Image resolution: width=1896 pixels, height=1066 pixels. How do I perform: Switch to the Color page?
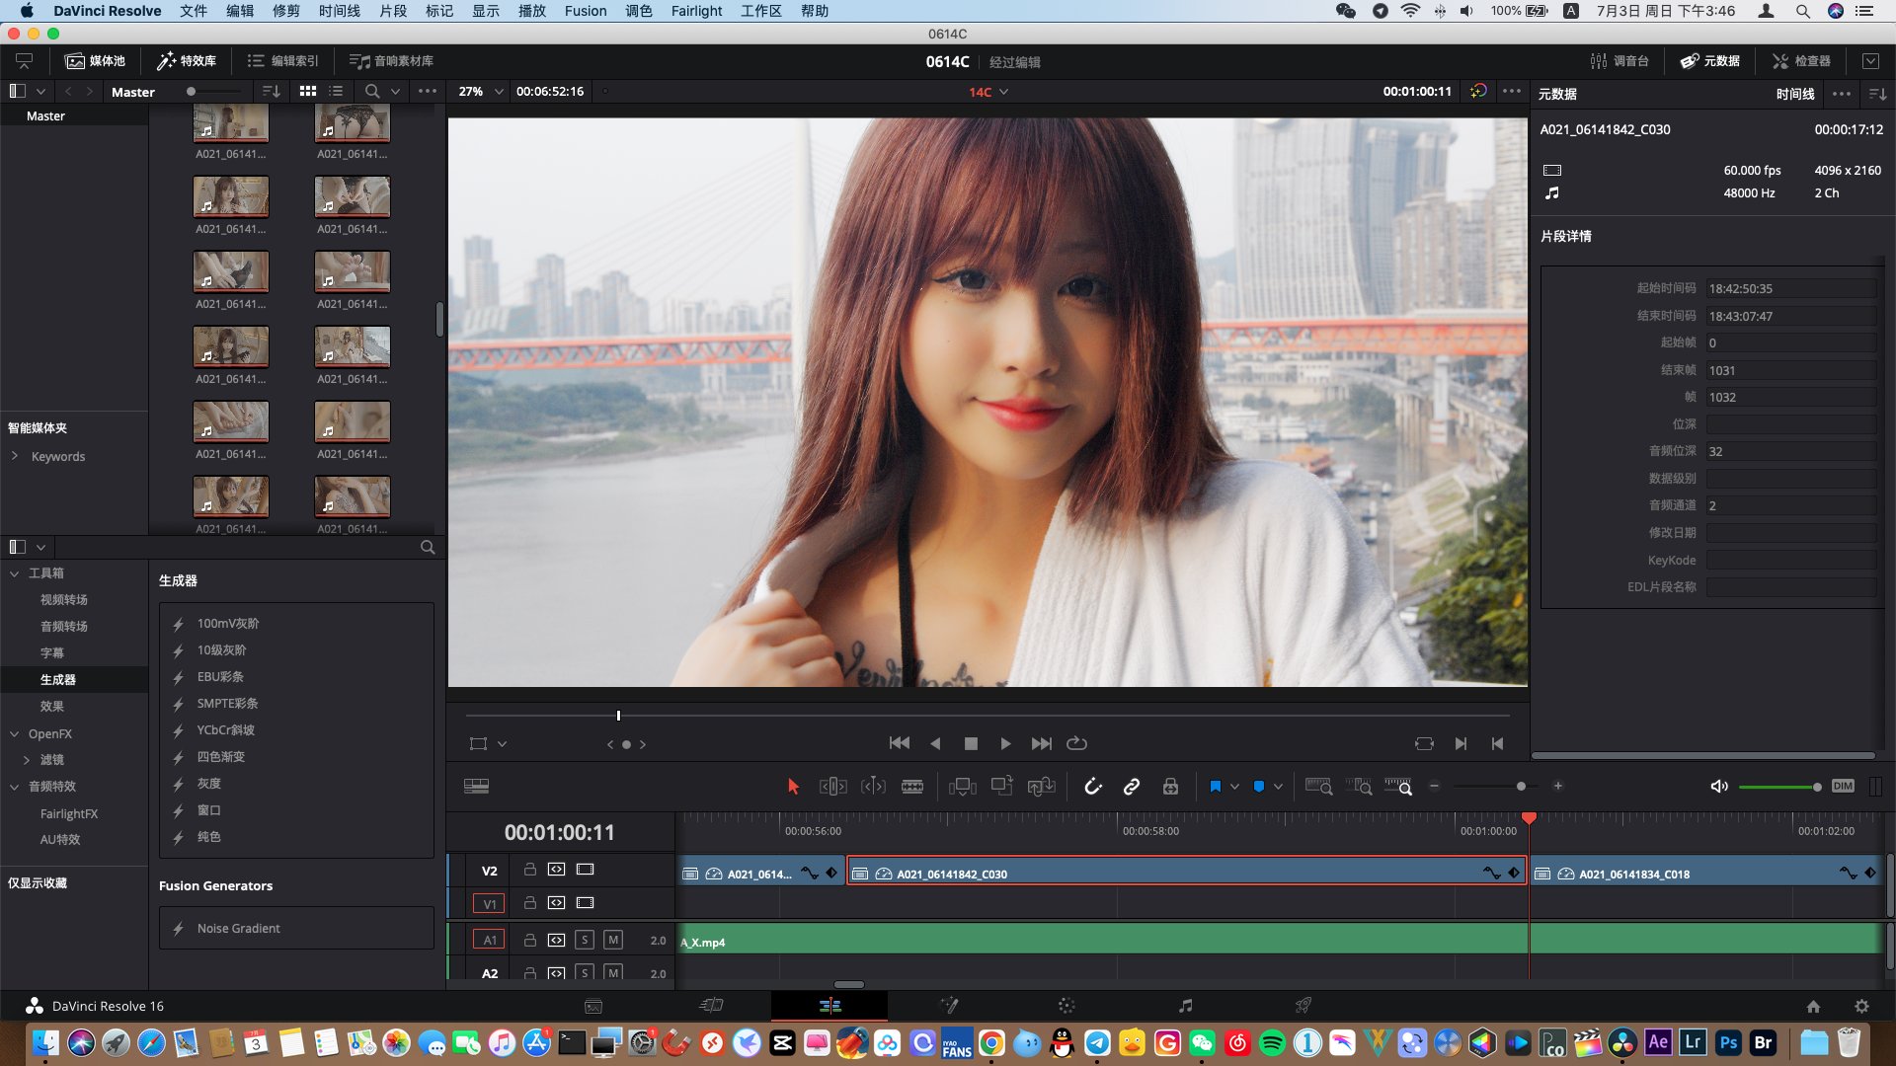pos(1066,1005)
